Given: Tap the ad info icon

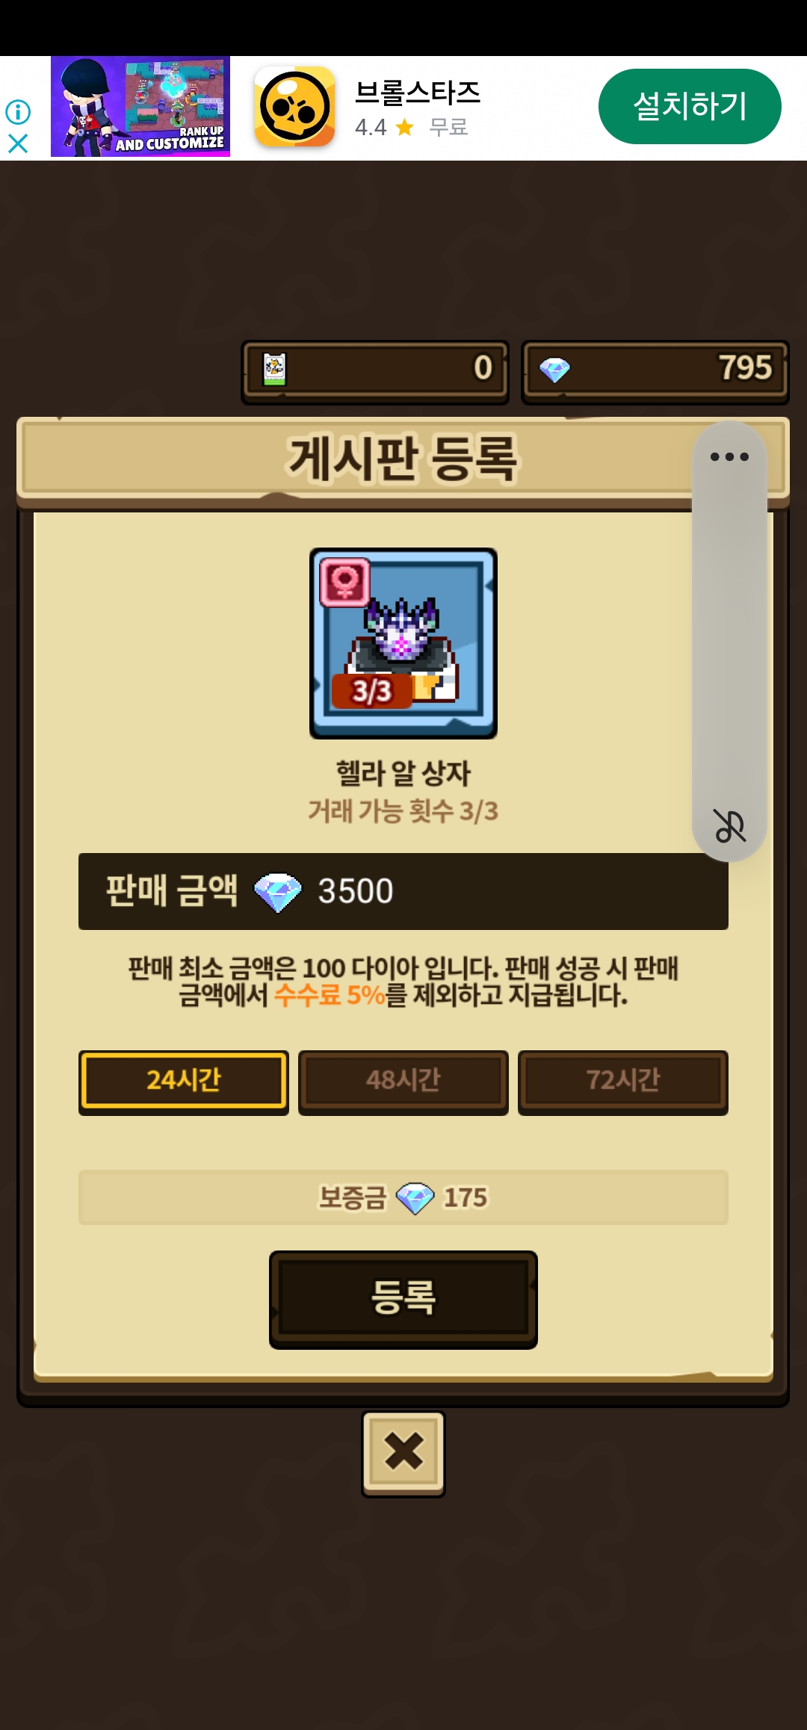Looking at the screenshot, I should point(18,112).
